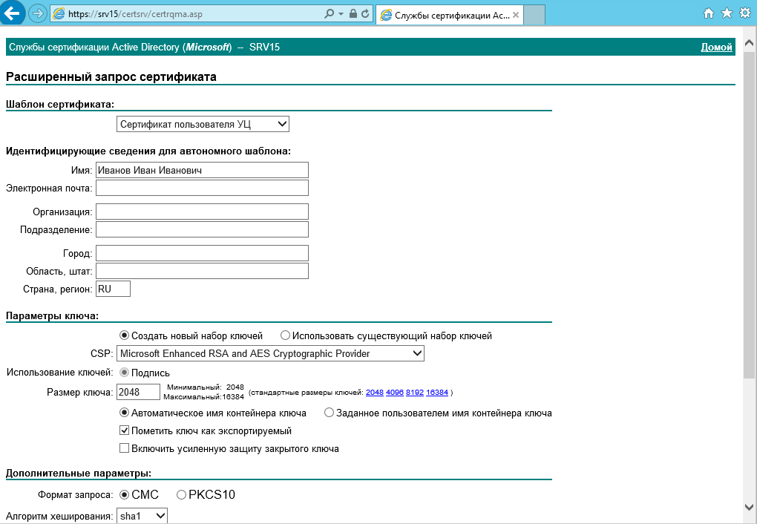Set key size via the 4096 link

[x=395, y=393]
